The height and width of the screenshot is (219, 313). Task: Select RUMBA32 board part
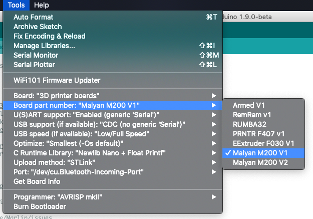(263, 124)
